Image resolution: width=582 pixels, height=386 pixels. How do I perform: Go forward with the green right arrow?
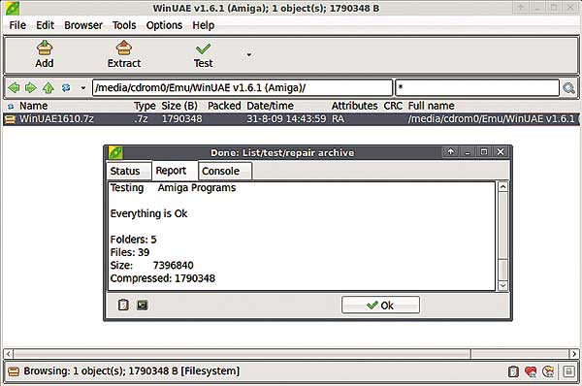[31, 88]
